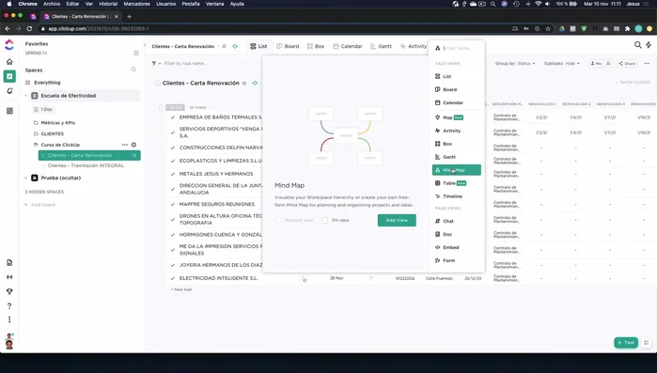Mark EMPRESA DE BAÑOS TERMALES task complete

[173, 117]
